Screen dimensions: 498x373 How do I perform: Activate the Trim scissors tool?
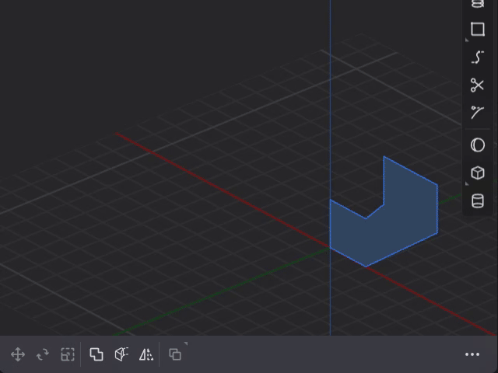click(x=477, y=85)
